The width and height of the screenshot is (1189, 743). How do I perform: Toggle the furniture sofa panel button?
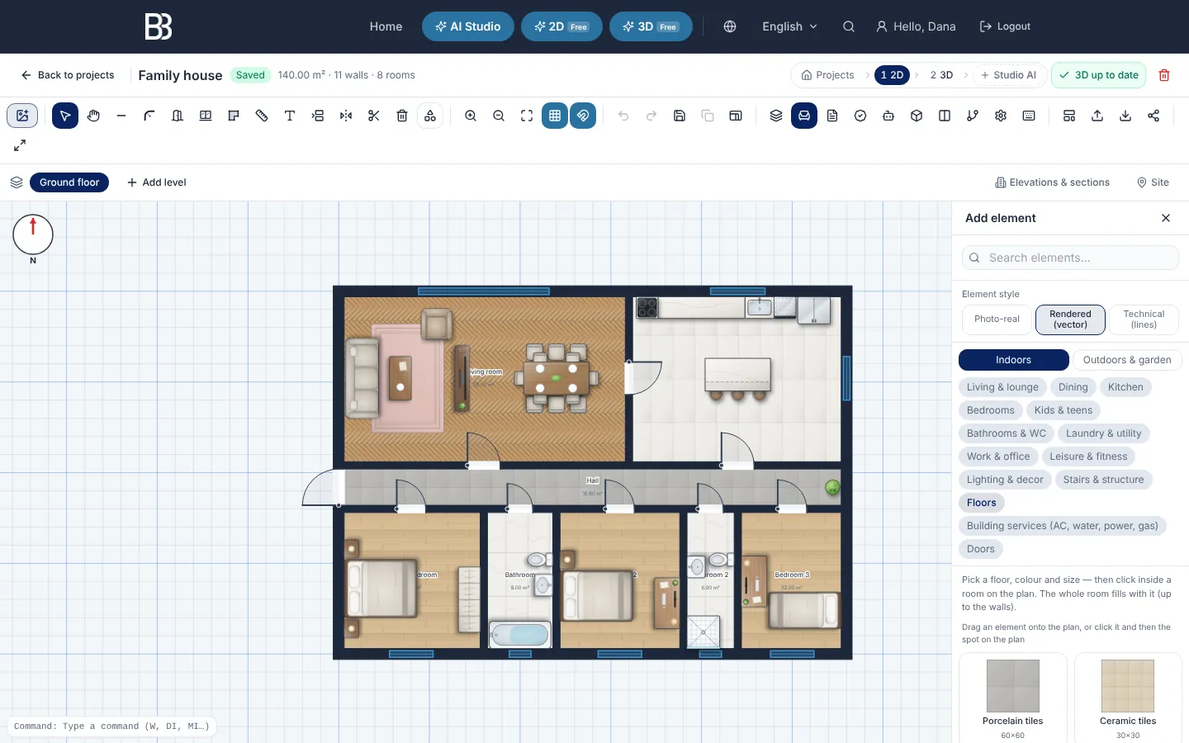click(804, 116)
